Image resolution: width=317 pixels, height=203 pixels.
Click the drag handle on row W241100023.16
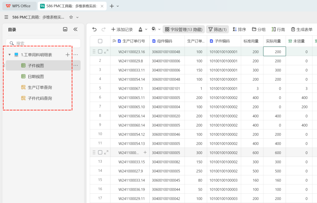click(x=94, y=52)
